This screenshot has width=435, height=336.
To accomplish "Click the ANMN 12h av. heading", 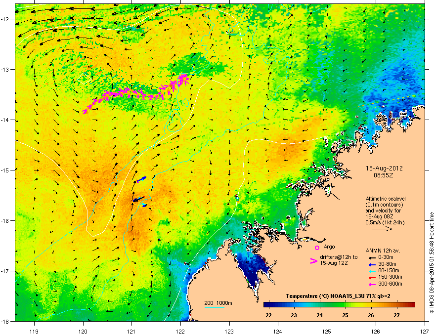I will pyautogui.click(x=383, y=251).
